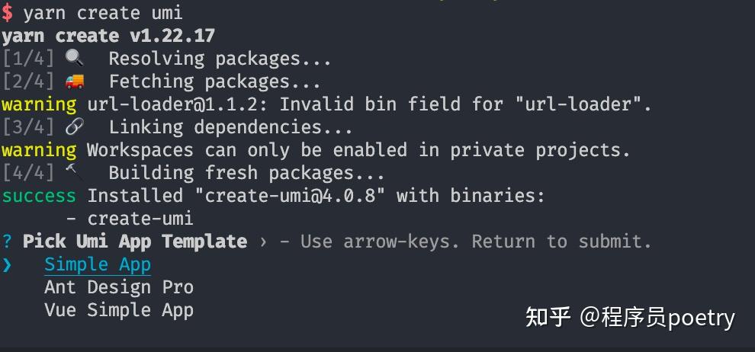Click the truck emoji beside Fetching packages
The height and width of the screenshot is (352, 755).
coord(74,82)
